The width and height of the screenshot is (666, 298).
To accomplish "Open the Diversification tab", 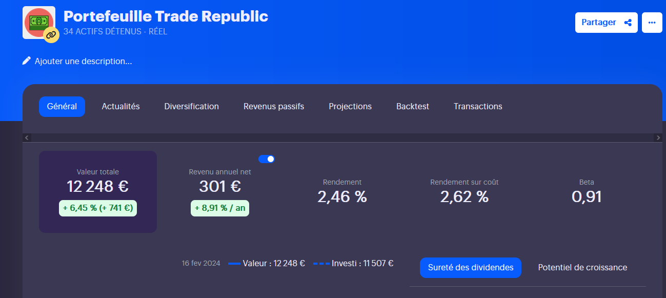I will (x=192, y=107).
